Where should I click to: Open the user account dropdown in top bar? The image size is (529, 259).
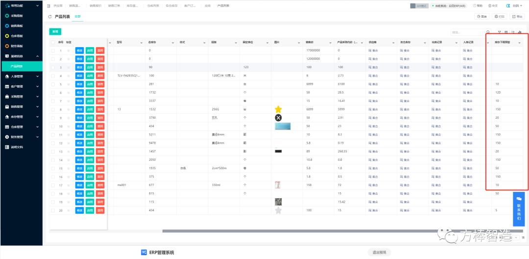pos(518,6)
